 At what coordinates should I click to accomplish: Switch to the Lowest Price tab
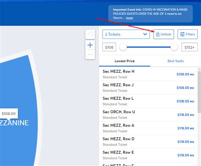[125, 61]
